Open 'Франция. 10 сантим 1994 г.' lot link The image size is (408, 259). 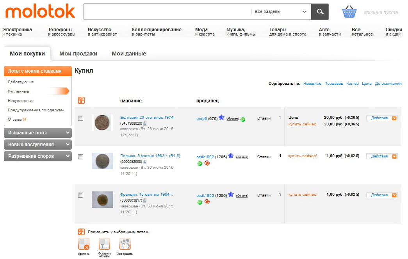146,195
